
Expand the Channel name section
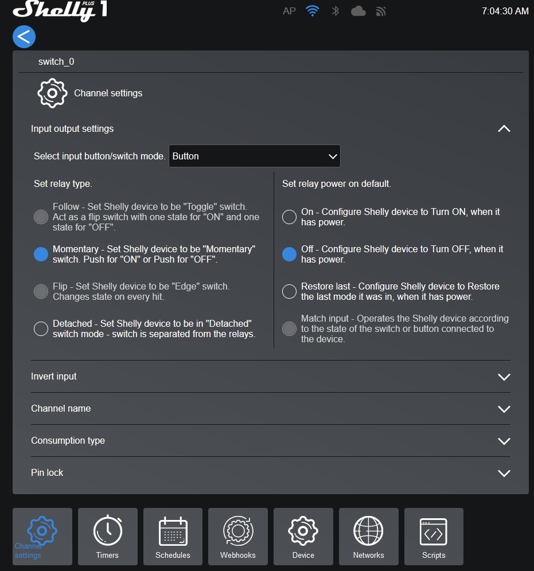(504, 409)
